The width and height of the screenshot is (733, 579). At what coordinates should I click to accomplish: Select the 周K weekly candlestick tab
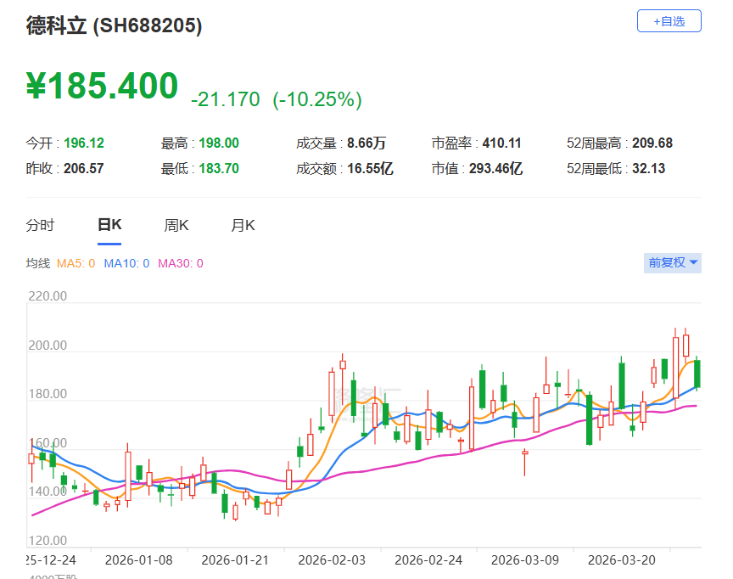176,225
